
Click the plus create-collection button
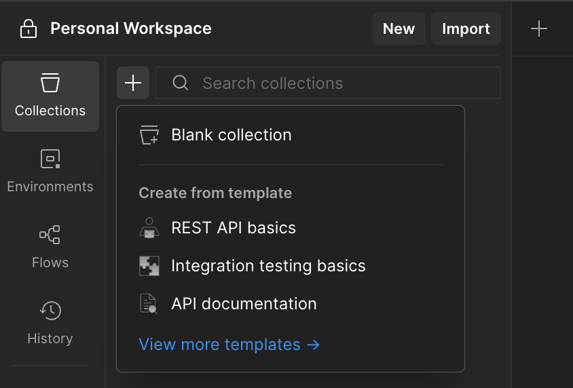[133, 83]
